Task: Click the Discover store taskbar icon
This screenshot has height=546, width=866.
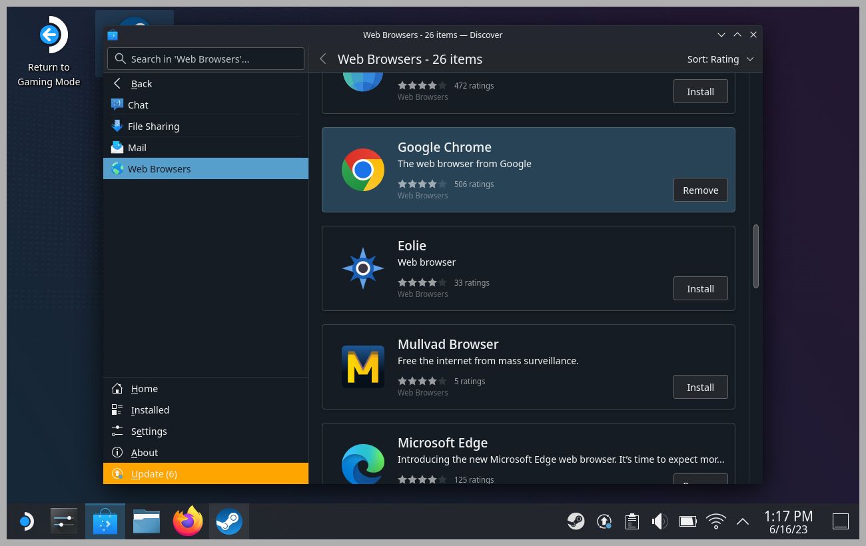Action: coord(105,521)
